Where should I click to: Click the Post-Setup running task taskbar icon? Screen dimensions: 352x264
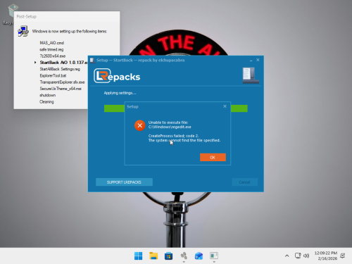[x=184, y=256]
